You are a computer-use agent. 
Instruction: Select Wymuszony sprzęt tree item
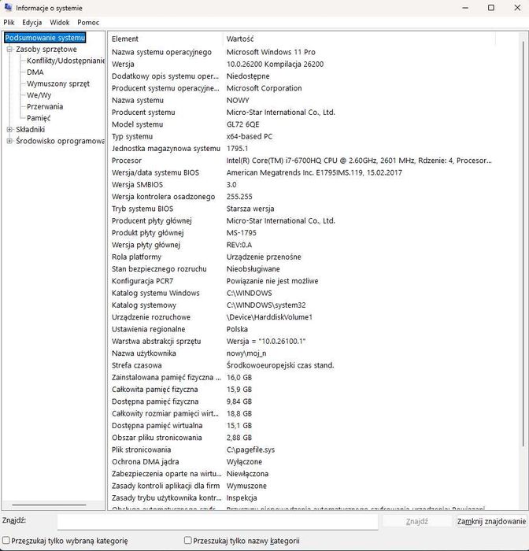point(58,83)
